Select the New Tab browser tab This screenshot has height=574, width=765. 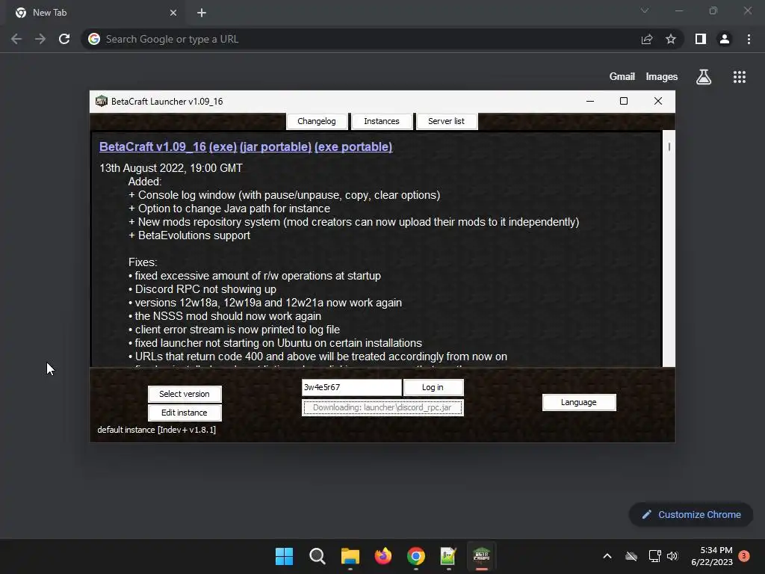tap(94, 13)
